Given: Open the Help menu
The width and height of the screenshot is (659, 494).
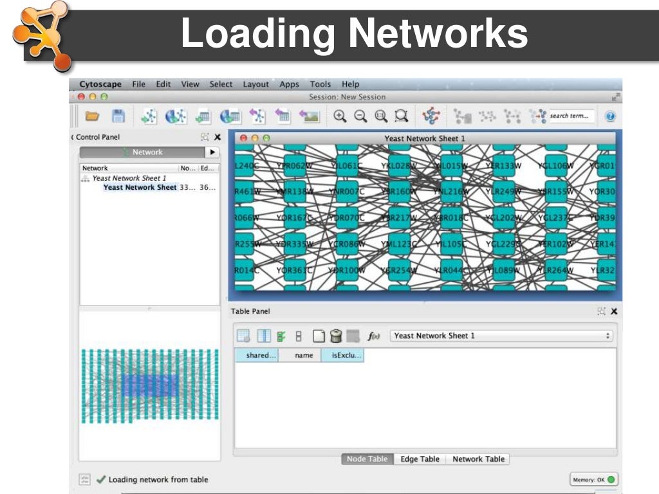Looking at the screenshot, I should [351, 84].
